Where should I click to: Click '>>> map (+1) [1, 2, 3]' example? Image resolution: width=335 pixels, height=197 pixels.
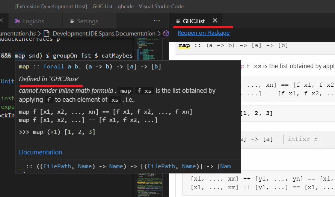[57, 132]
